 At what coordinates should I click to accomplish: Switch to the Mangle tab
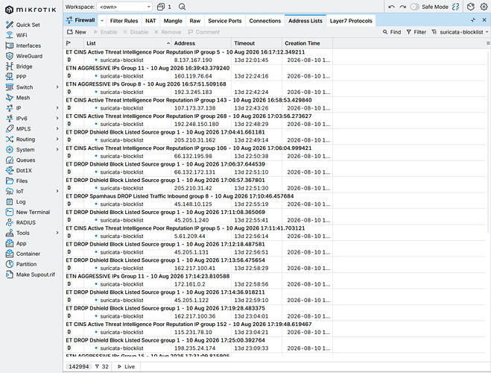pos(173,21)
